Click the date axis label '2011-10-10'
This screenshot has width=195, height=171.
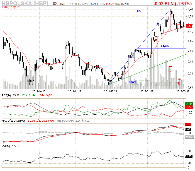tap(39, 91)
